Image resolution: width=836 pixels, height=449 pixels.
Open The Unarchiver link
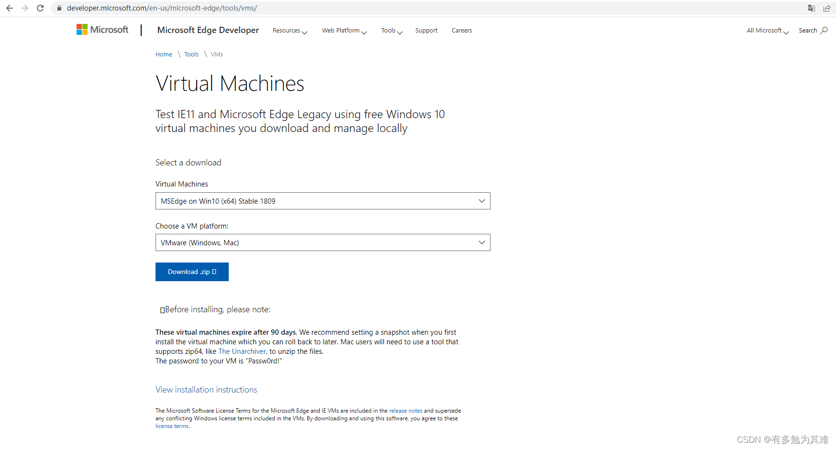(242, 351)
